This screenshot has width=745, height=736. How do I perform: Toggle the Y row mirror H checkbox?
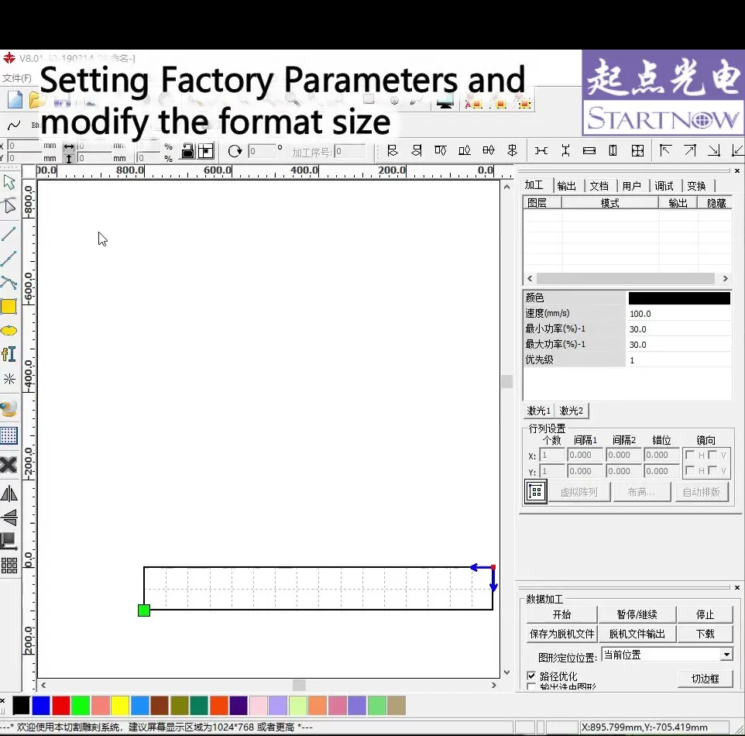[x=690, y=470]
